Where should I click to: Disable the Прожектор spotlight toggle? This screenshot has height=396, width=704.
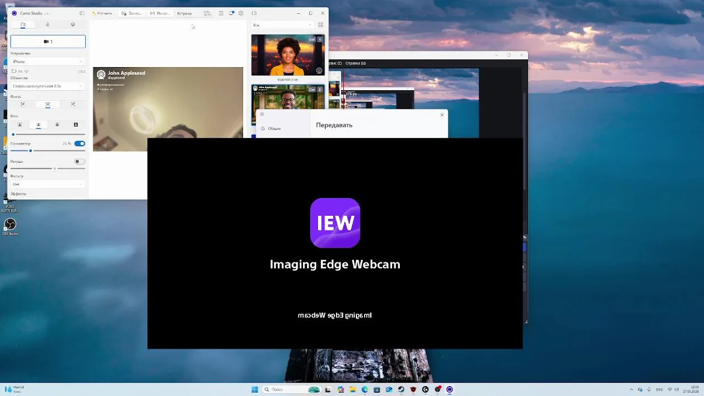coord(80,144)
